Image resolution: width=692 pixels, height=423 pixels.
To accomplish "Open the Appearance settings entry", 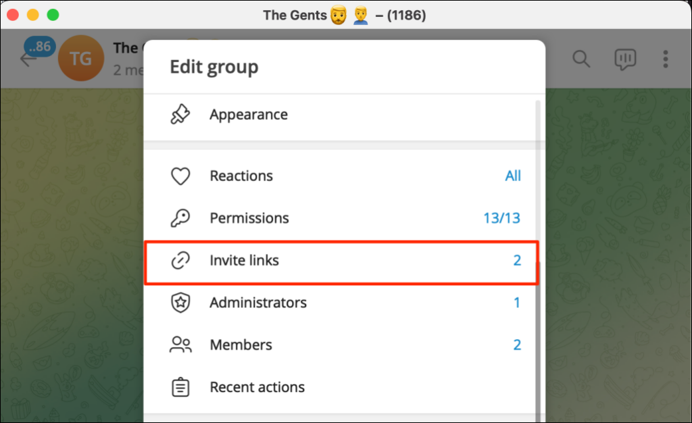I will coord(249,115).
